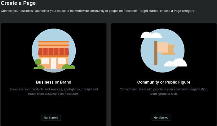
Task: Click the store's left window
Action: tap(45, 61)
